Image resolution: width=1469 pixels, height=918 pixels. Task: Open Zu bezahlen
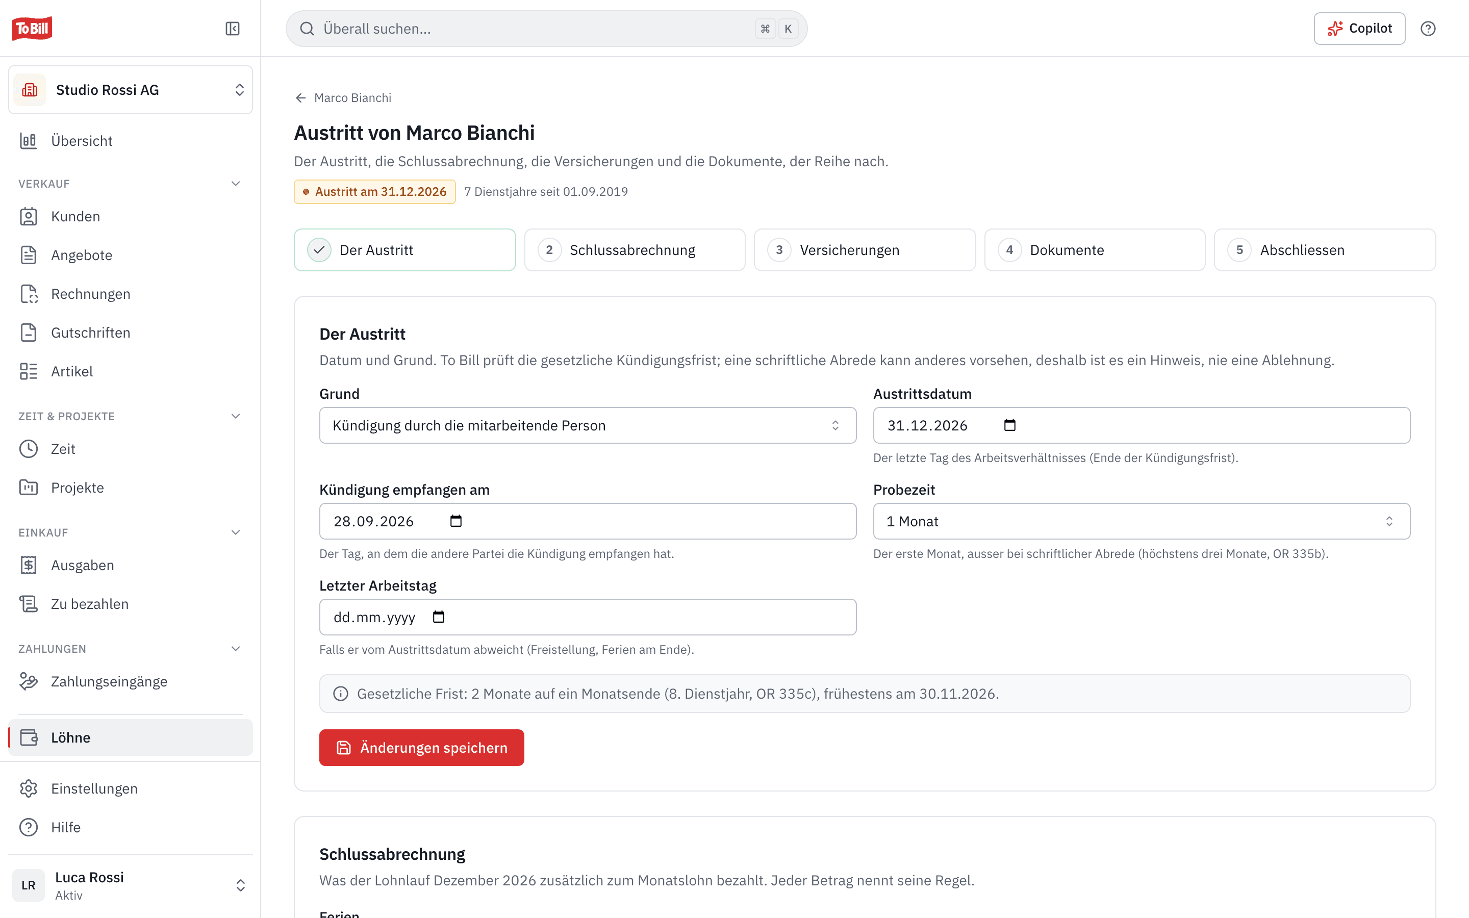click(x=131, y=604)
